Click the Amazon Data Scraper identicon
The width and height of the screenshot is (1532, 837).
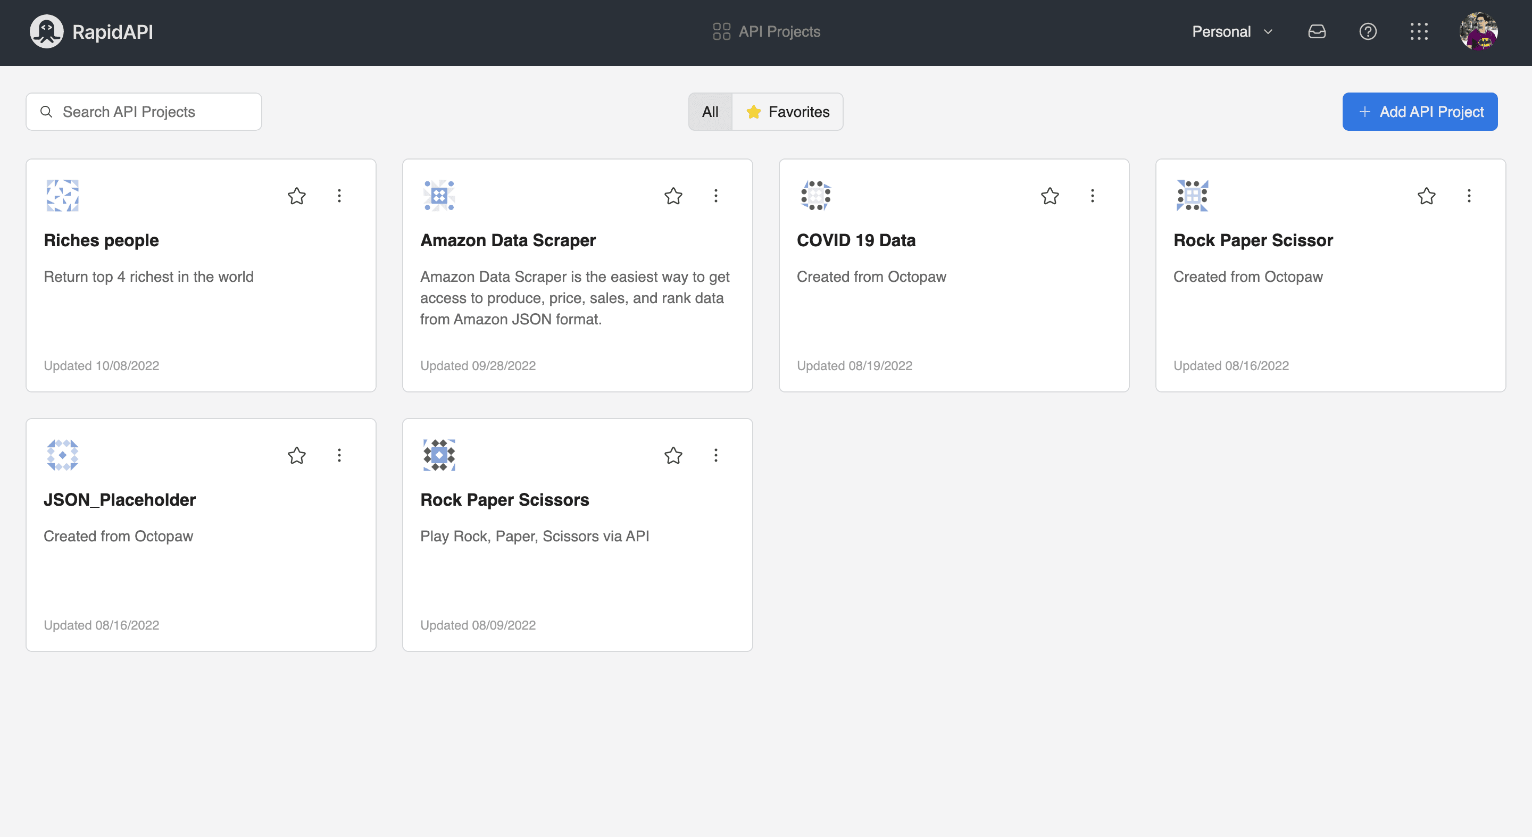coord(439,196)
